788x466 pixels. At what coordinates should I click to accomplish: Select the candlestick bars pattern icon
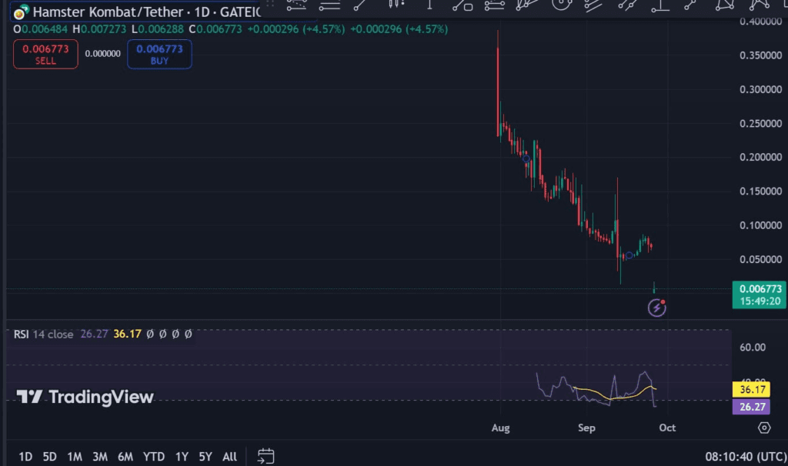396,5
